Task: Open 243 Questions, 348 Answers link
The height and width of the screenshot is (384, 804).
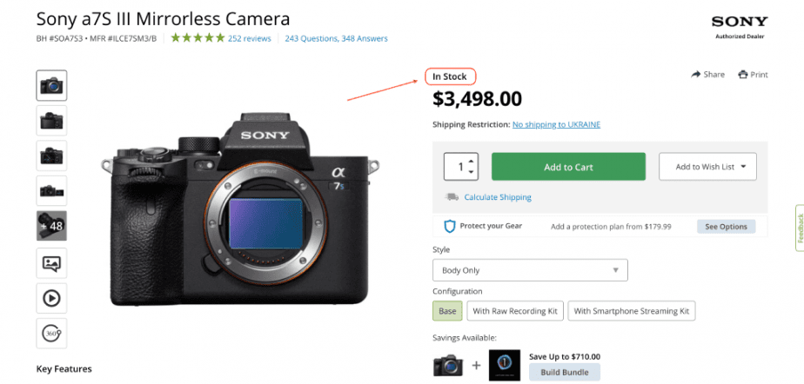Action: tap(337, 38)
